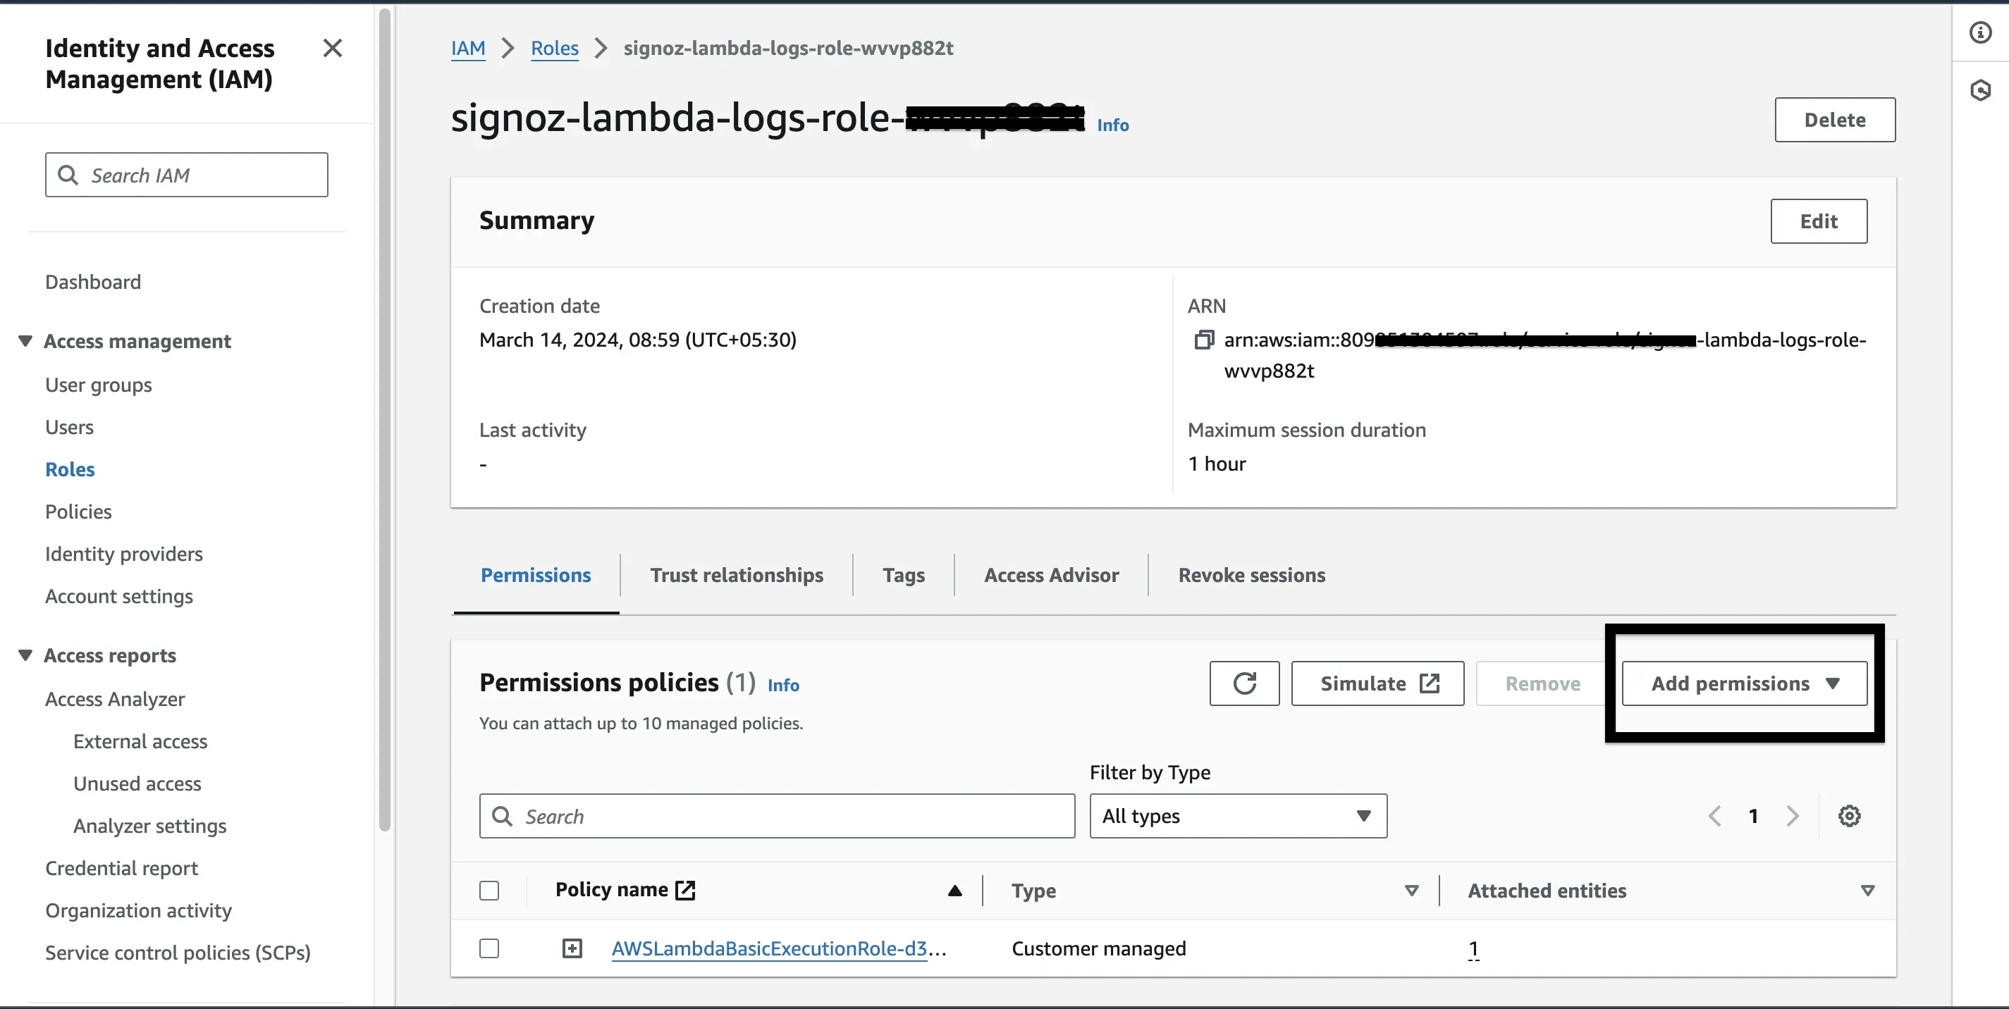This screenshot has height=1009, width=2009.
Task: Open the Add permissions dropdown
Action: 1744,684
